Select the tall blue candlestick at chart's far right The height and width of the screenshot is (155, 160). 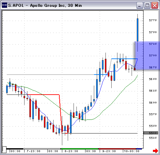pos(137,30)
